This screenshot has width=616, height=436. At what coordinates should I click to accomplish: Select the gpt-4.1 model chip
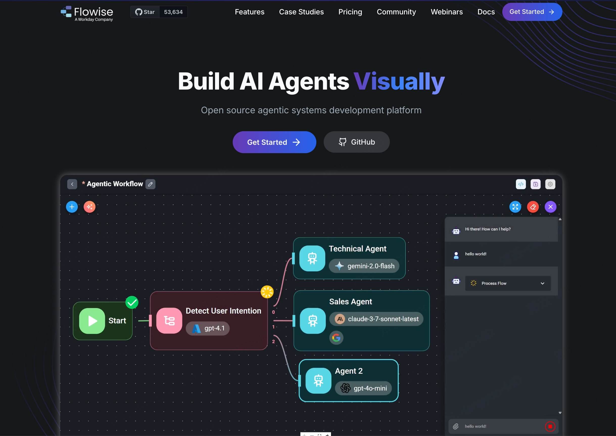[208, 328]
